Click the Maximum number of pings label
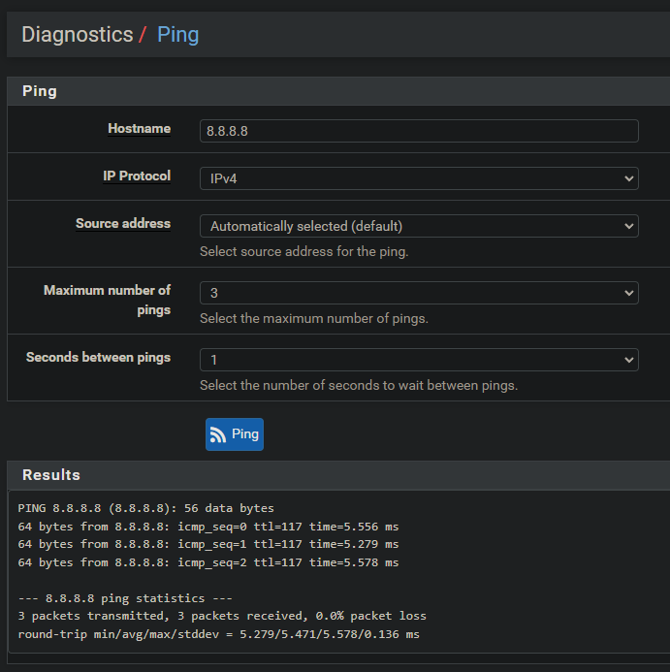Viewport: 670px width, 672px height. click(108, 300)
